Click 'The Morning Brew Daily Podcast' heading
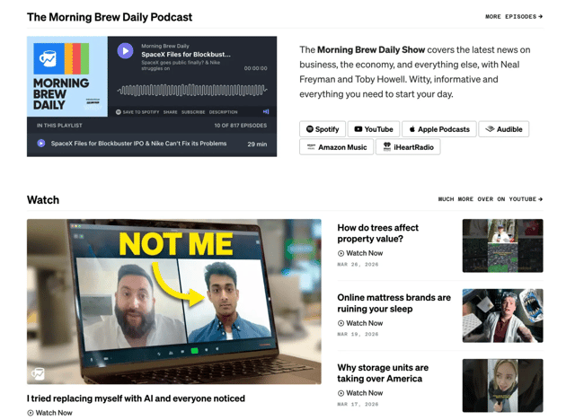This screenshot has width=584, height=420. click(x=110, y=17)
